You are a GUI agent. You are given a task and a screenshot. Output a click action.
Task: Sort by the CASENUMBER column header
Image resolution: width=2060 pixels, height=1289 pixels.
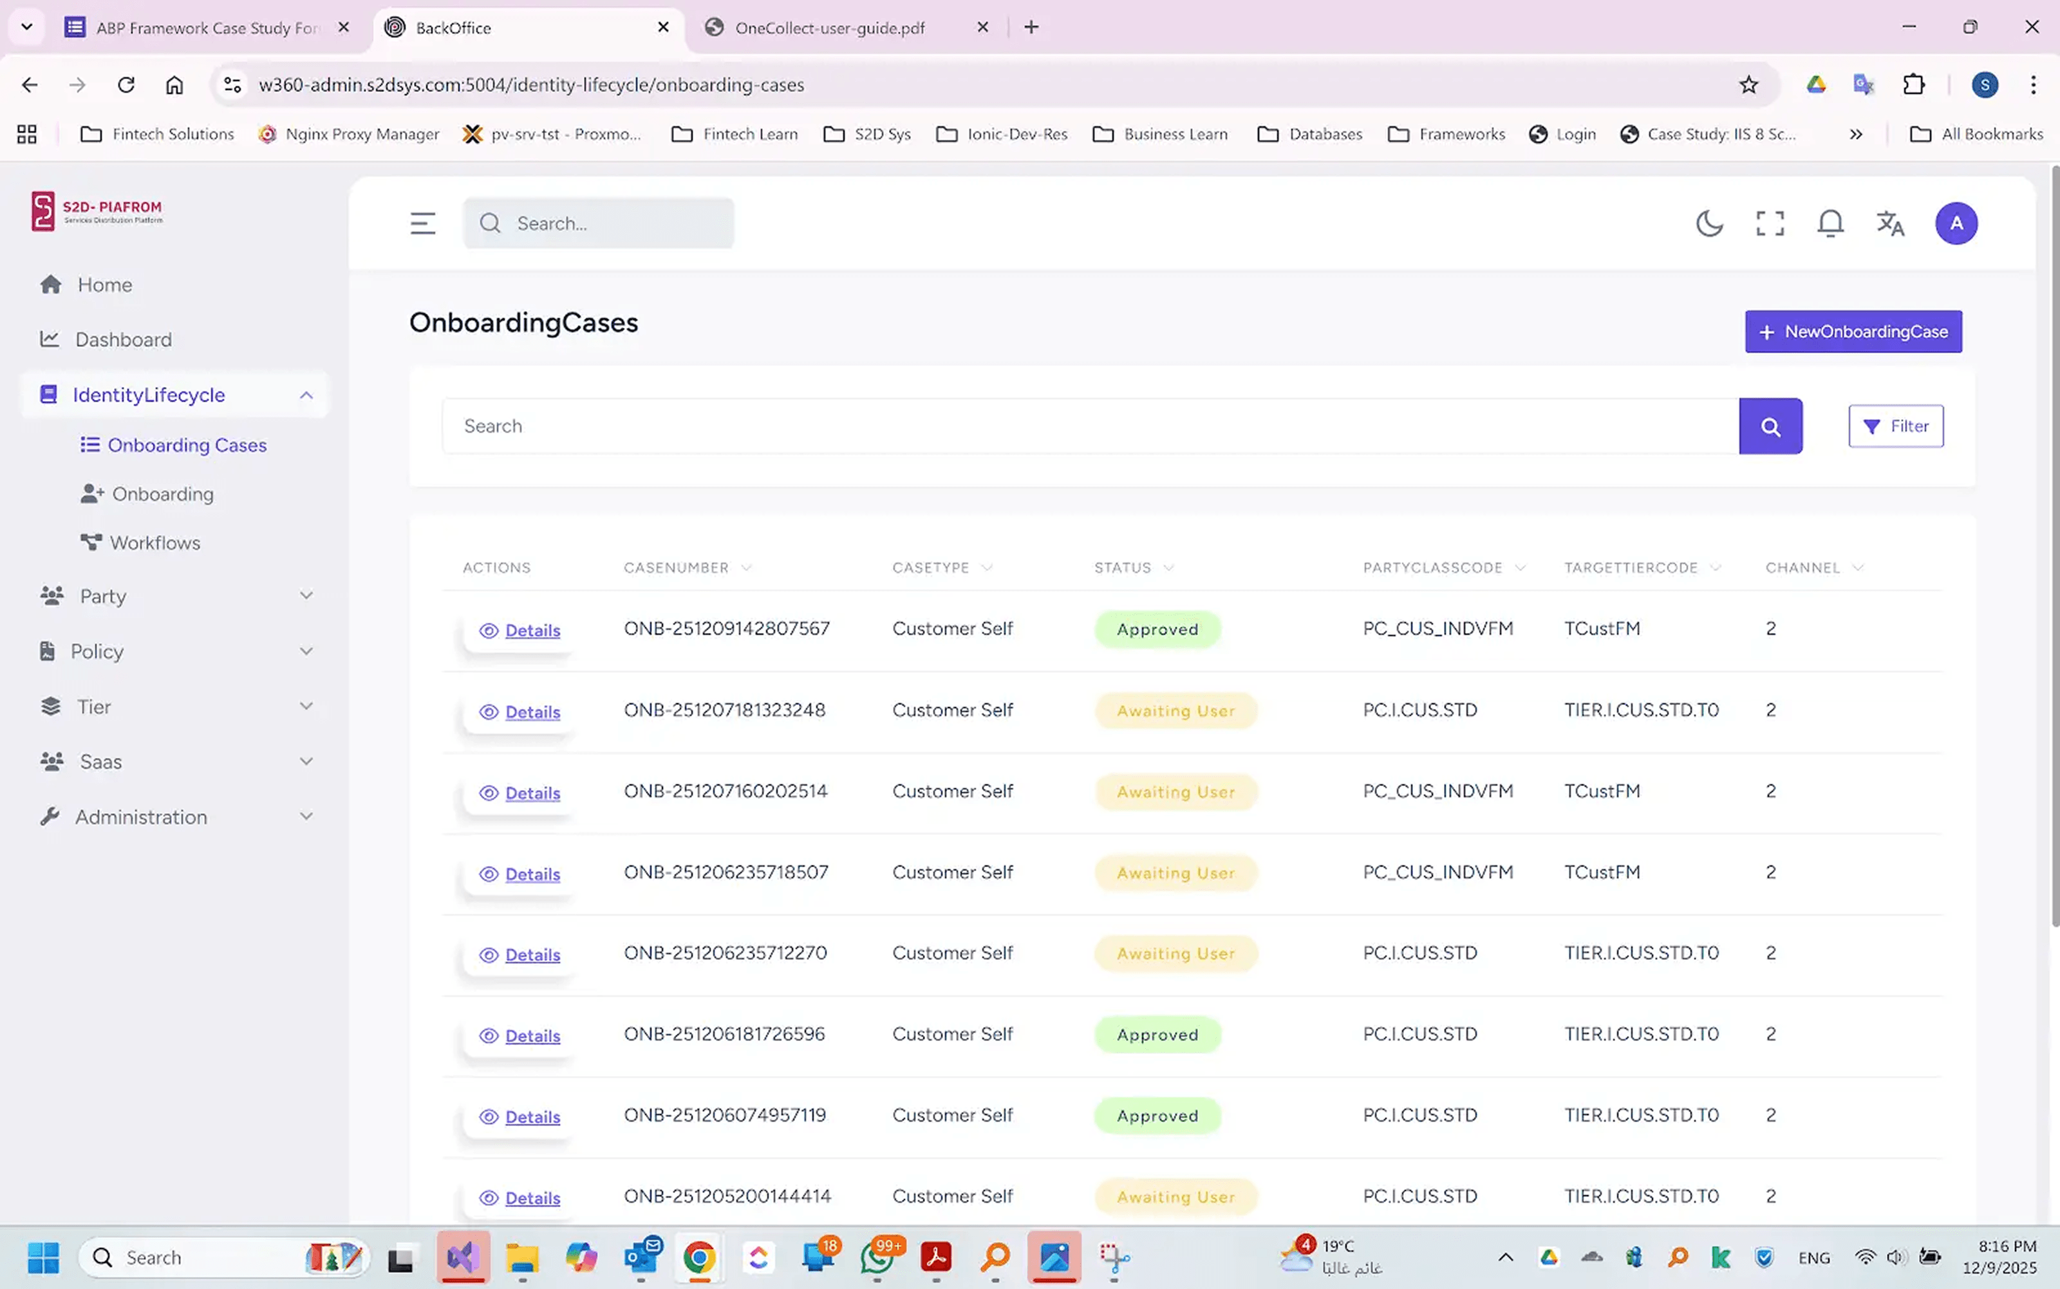(x=676, y=568)
